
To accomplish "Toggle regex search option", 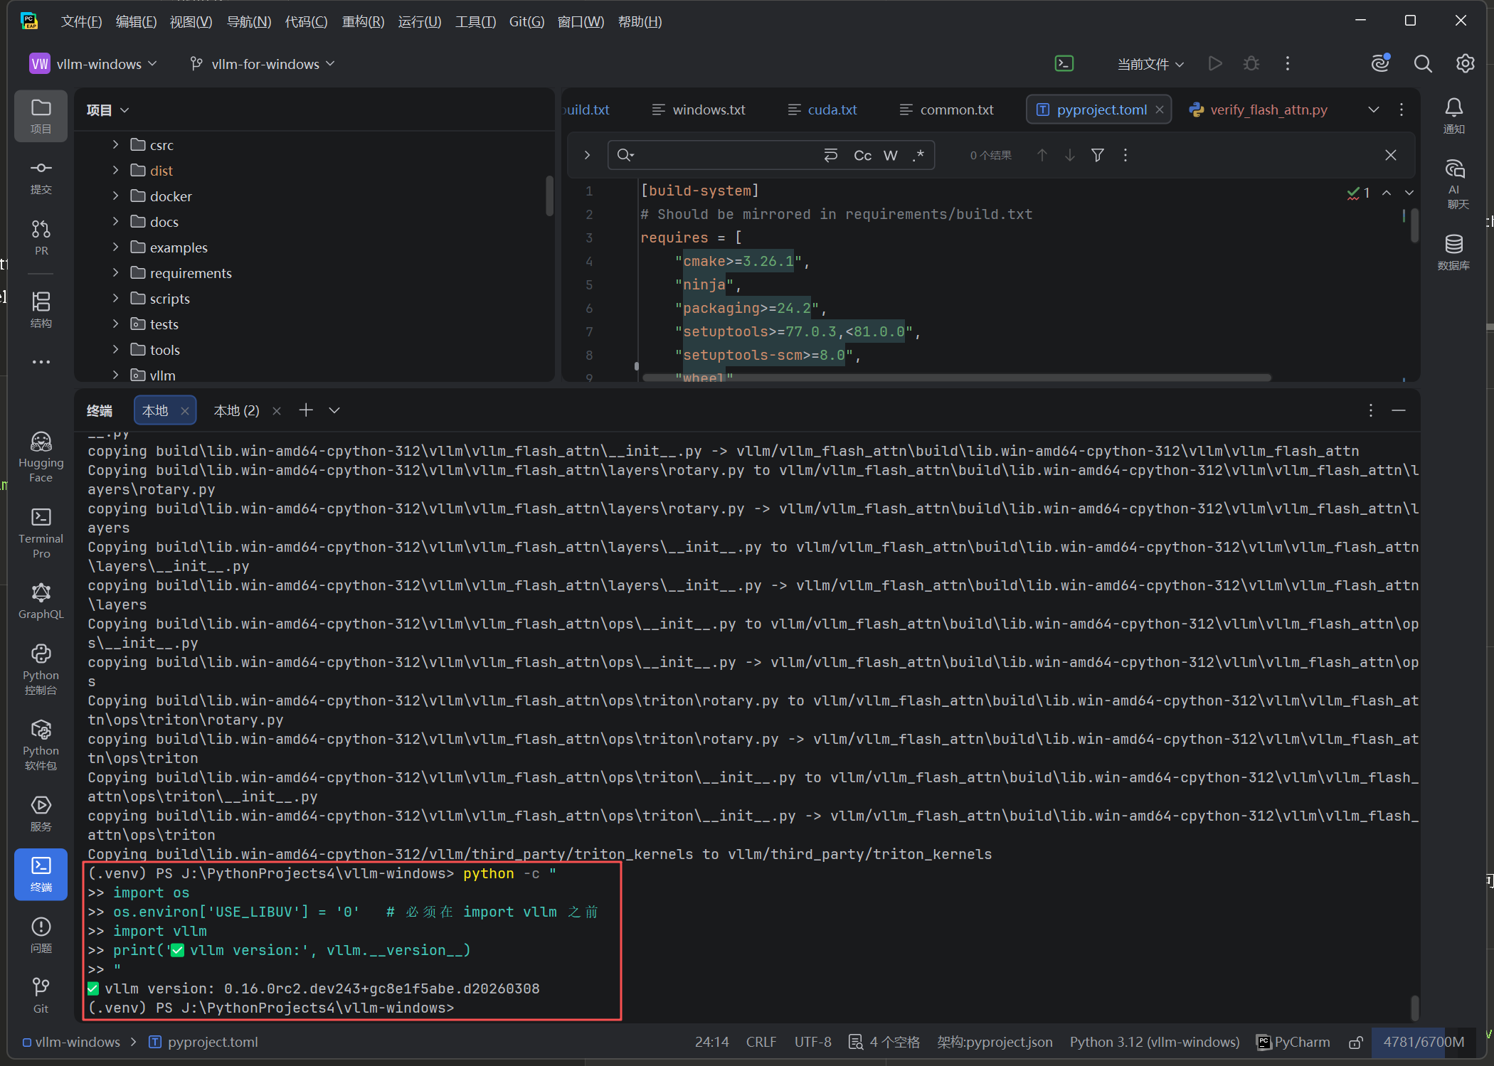I will pyautogui.click(x=918, y=156).
